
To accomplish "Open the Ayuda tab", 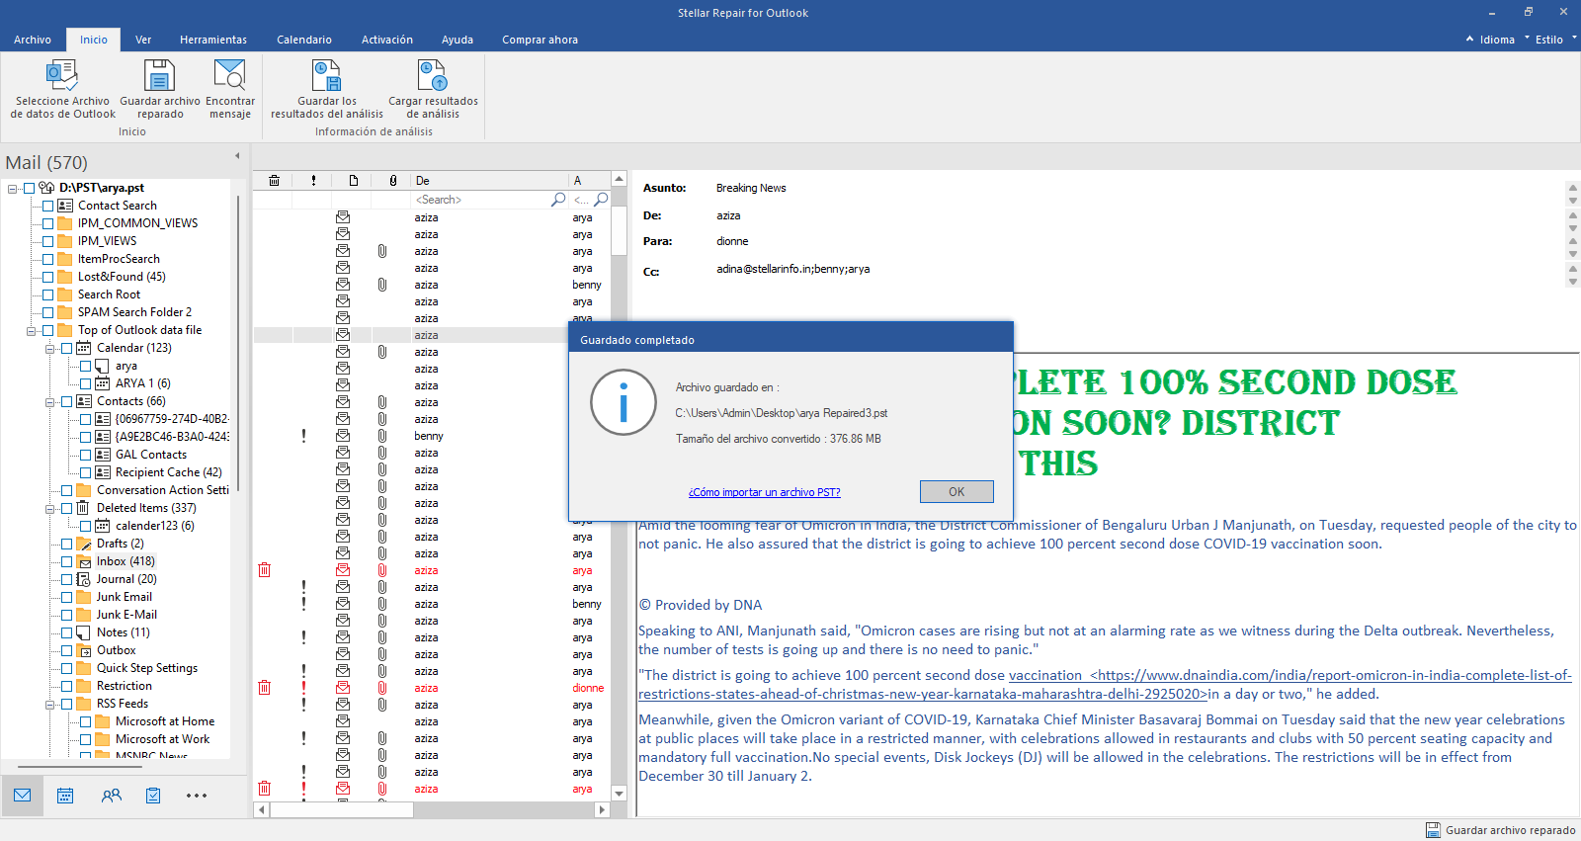I will (458, 40).
